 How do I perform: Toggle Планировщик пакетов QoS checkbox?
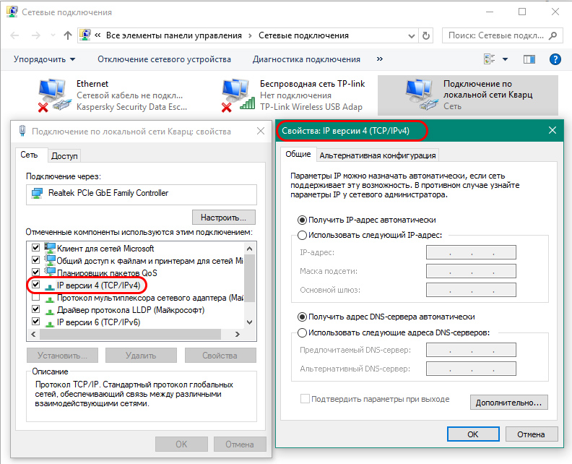pyautogui.click(x=36, y=272)
